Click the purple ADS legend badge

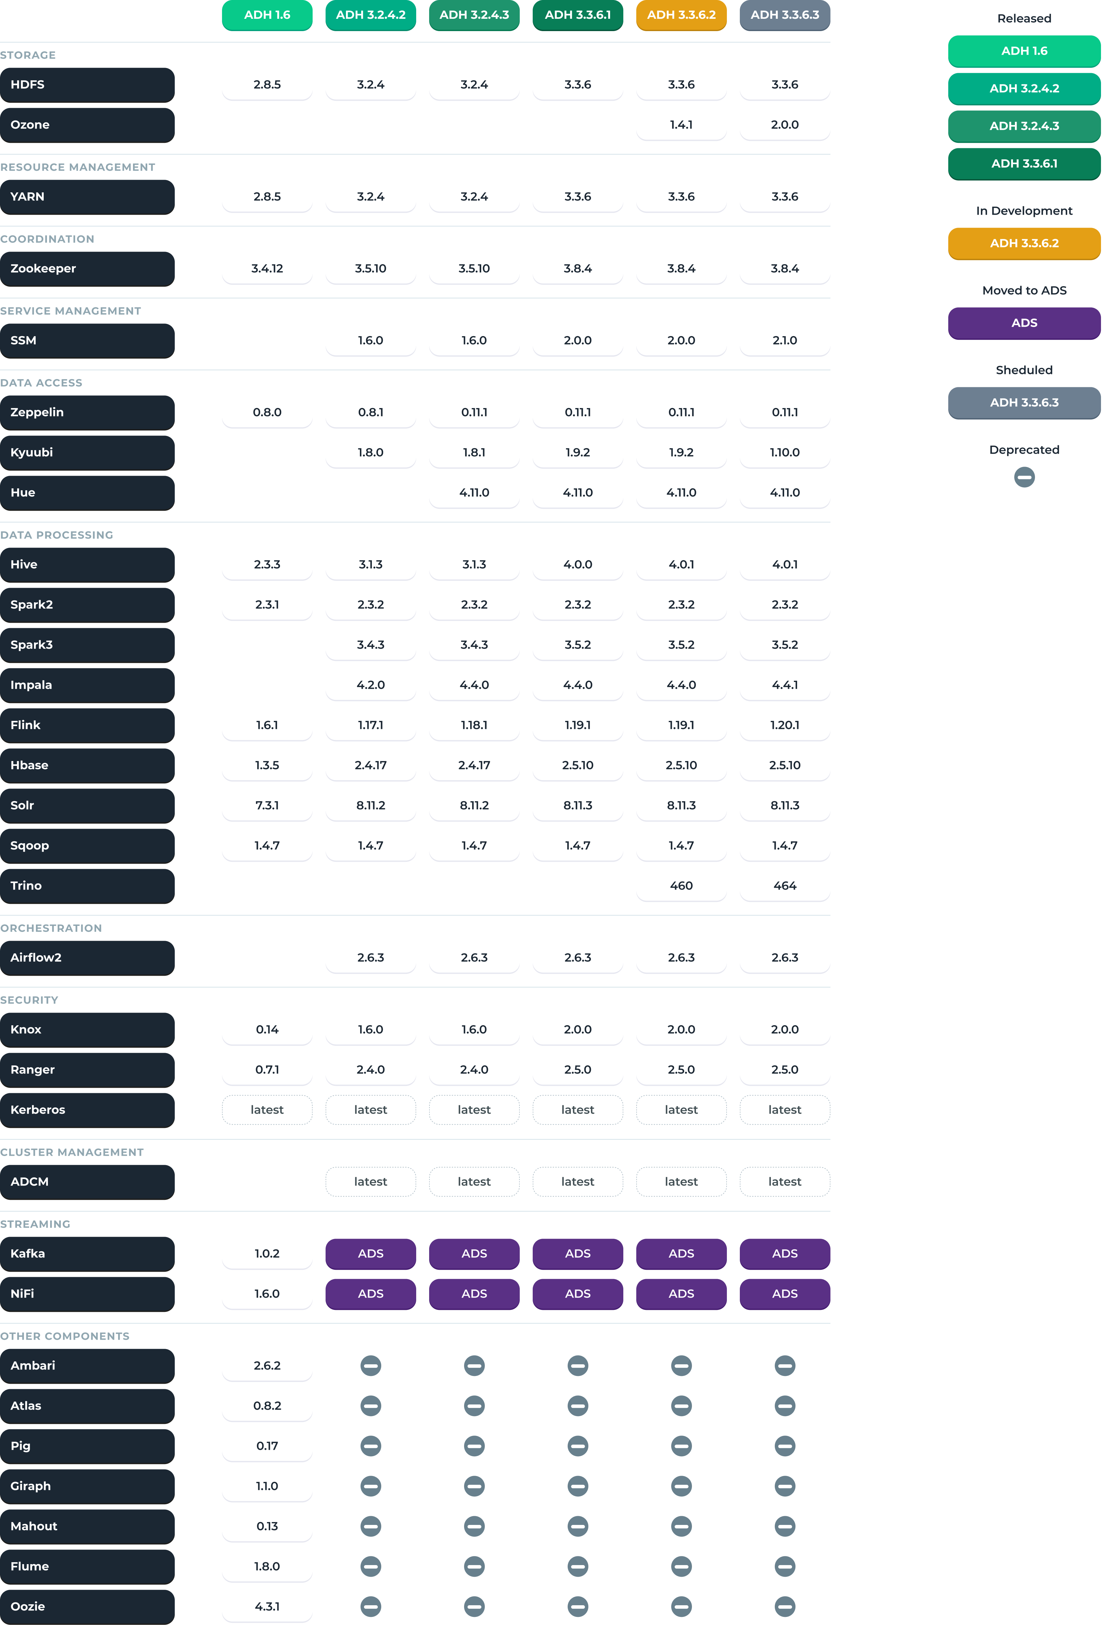pyautogui.click(x=1024, y=323)
